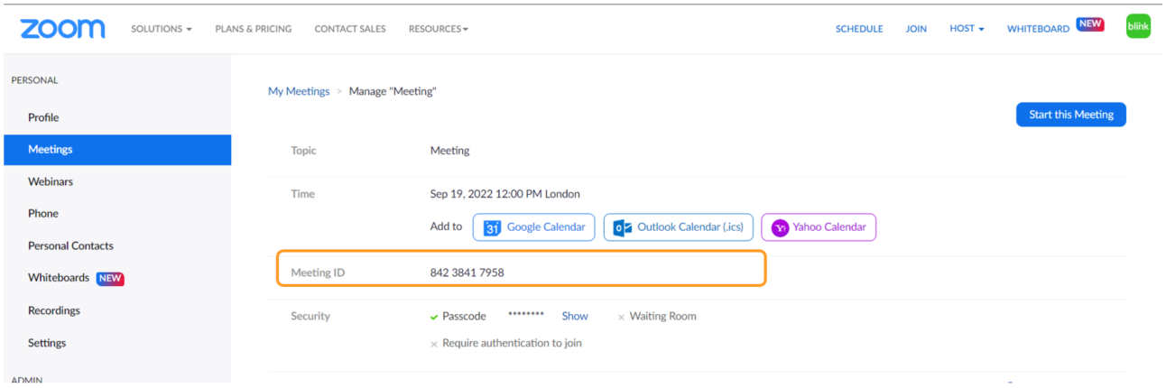
Task: Open Recordings from the sidebar
Action: [54, 310]
